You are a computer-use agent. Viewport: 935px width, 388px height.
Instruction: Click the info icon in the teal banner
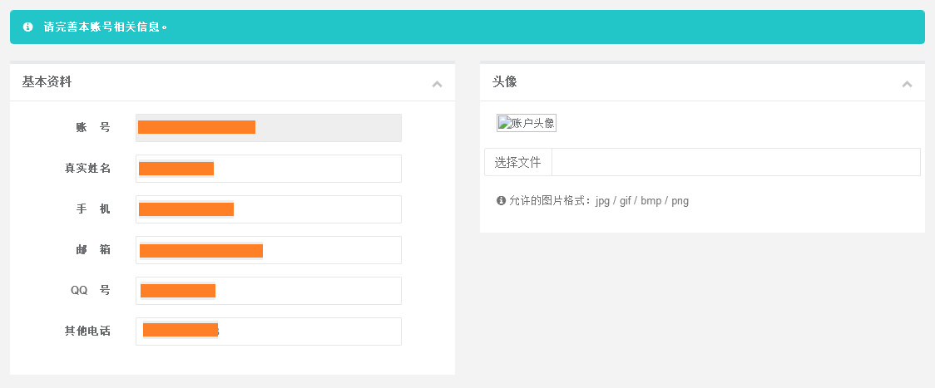coord(28,27)
